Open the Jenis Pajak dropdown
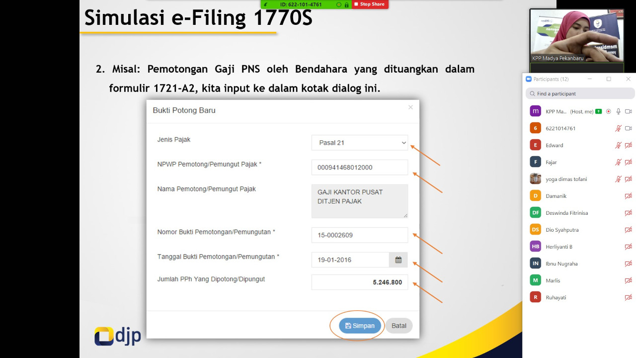 pos(360,143)
